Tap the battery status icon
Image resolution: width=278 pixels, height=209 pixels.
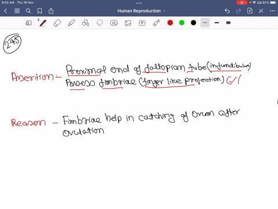pos(273,2)
